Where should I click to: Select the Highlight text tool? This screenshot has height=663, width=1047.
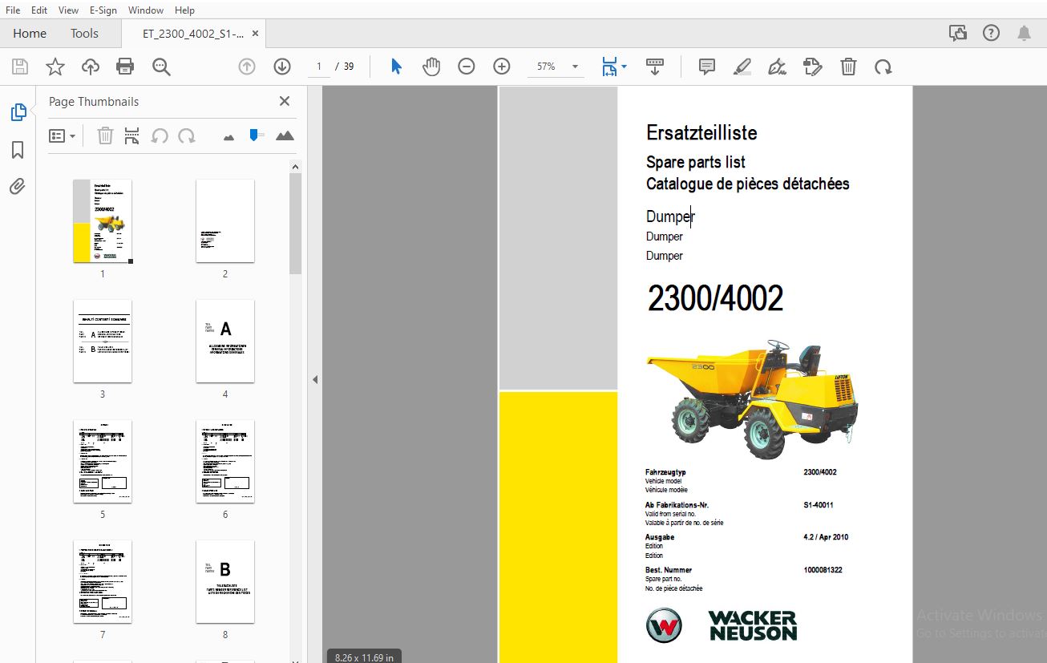[742, 67]
